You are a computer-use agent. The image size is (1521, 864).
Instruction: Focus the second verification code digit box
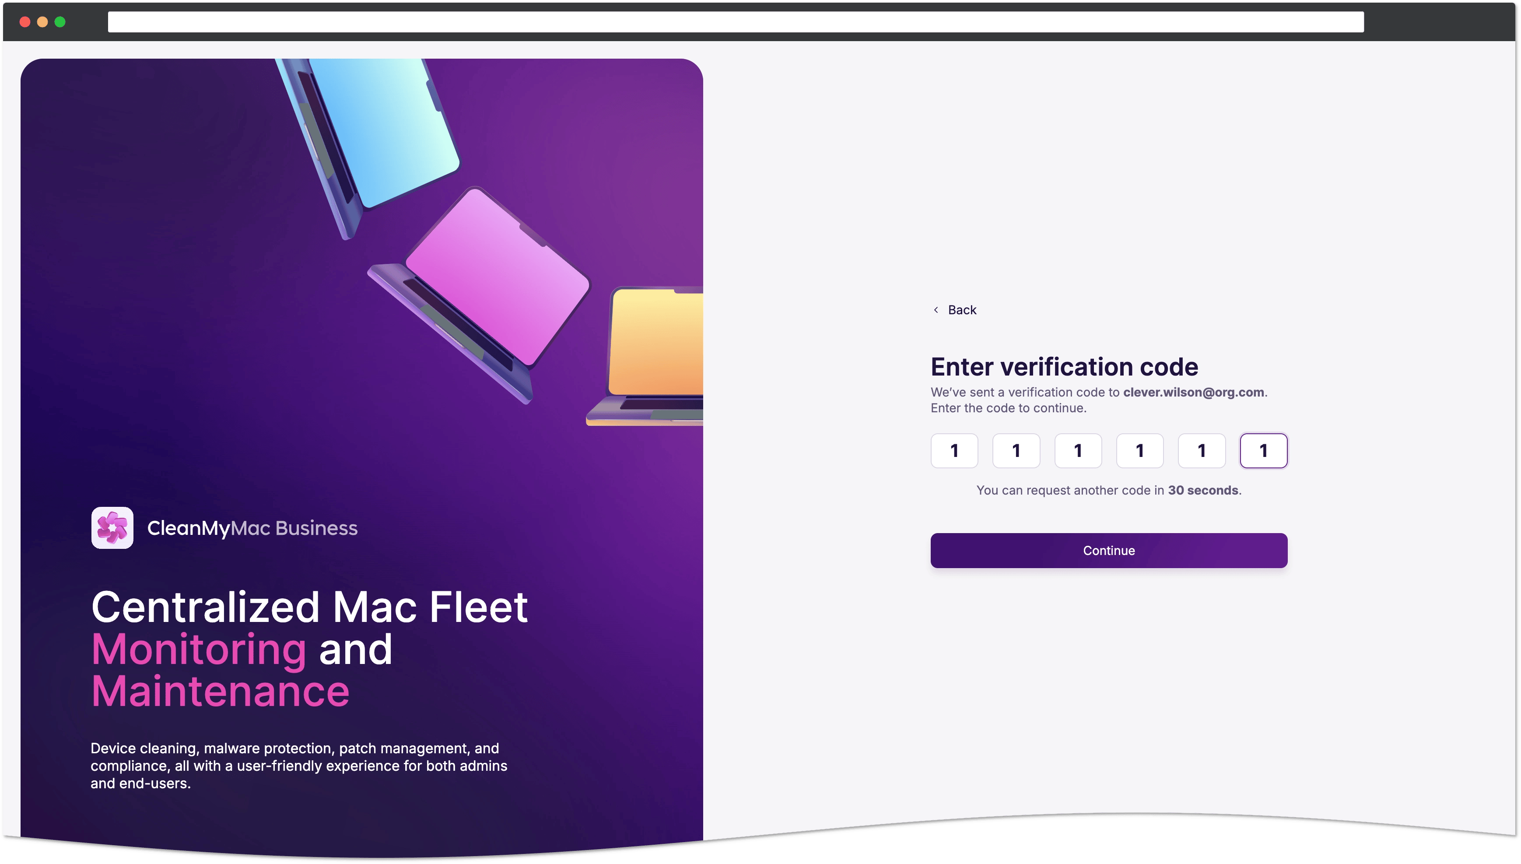pos(1016,450)
